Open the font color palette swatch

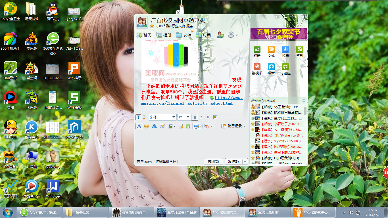[215, 117]
